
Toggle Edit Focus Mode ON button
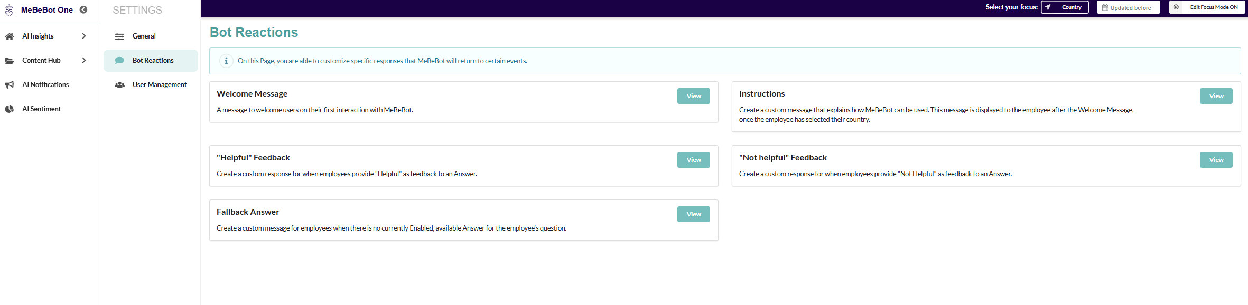(x=1207, y=7)
